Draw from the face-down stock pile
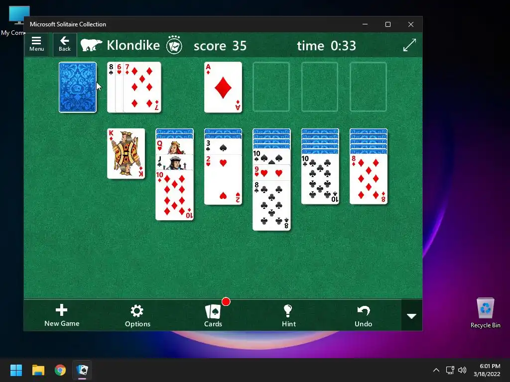510x382 pixels. pos(78,88)
